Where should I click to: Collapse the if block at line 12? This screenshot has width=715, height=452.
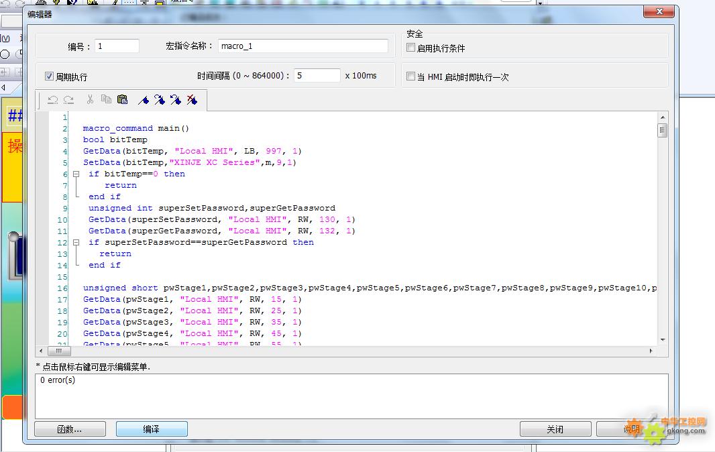click(x=76, y=242)
